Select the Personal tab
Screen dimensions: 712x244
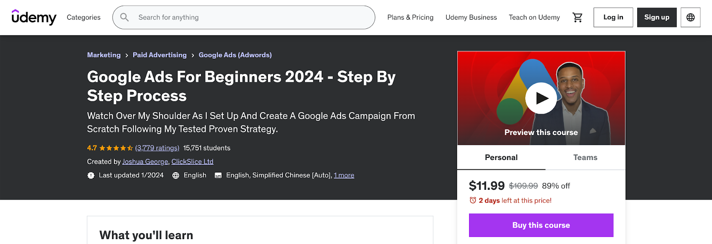[502, 157]
